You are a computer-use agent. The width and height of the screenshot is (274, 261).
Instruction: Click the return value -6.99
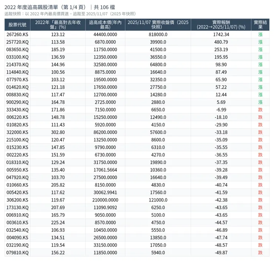tap(221, 110)
